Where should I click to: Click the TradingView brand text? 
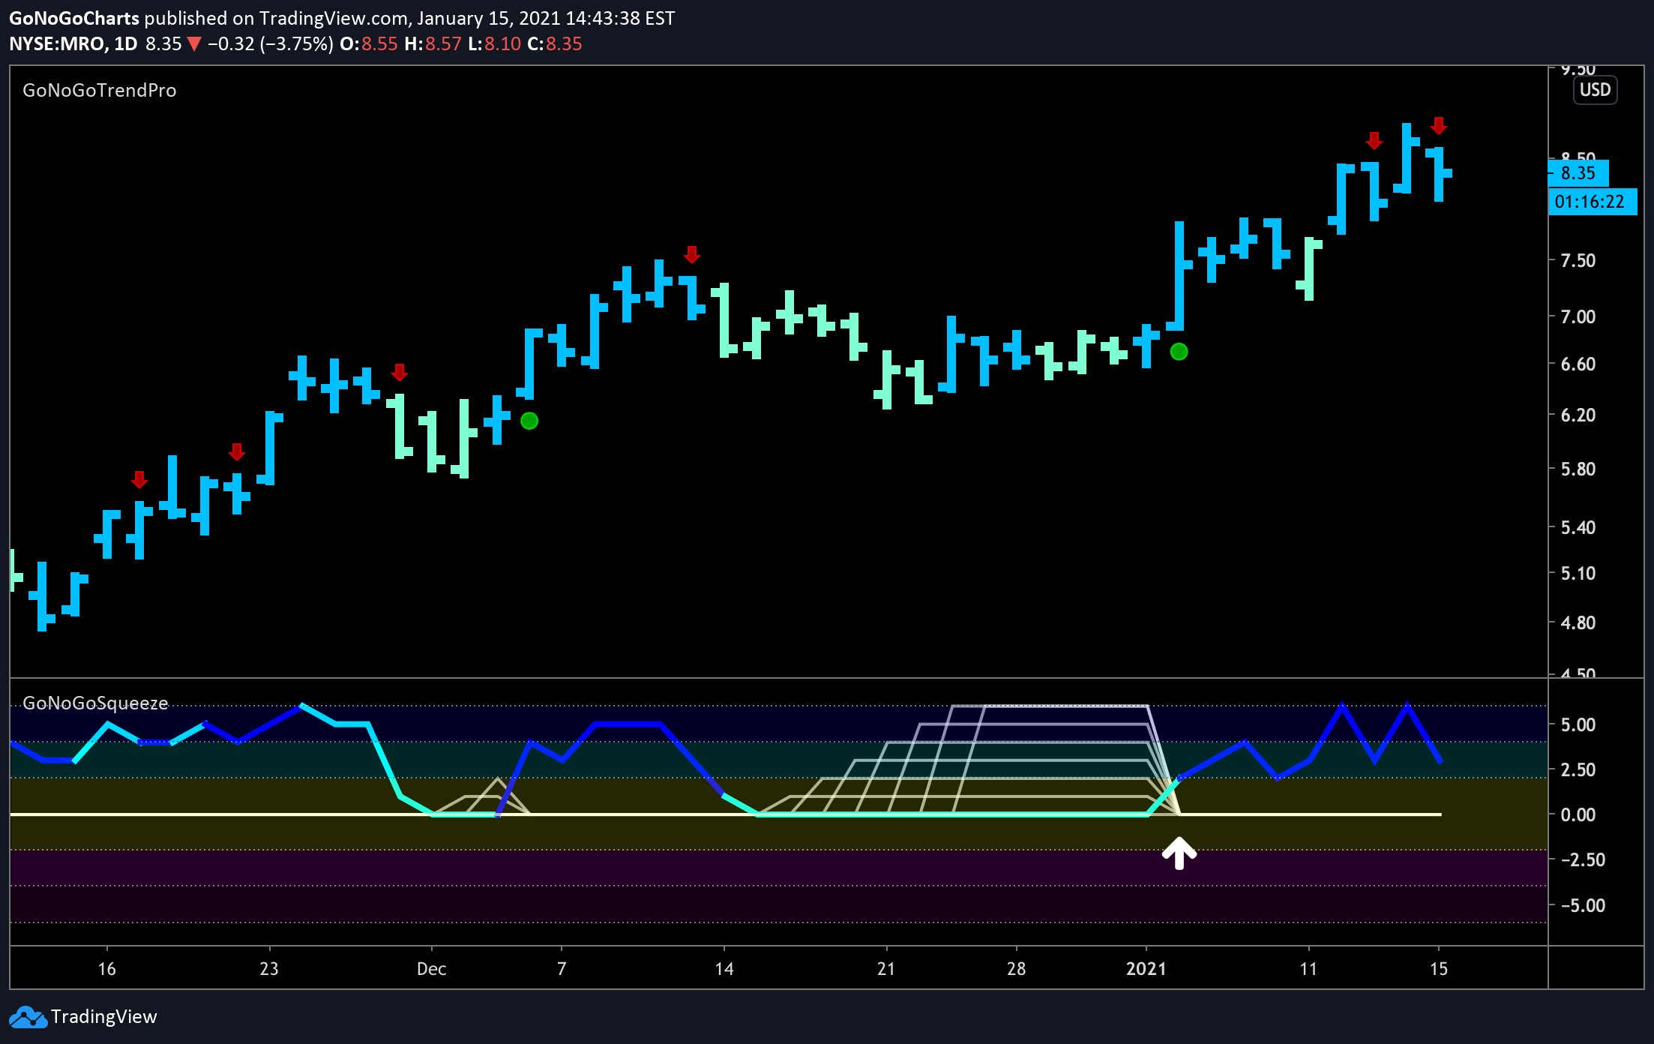[x=104, y=1017]
